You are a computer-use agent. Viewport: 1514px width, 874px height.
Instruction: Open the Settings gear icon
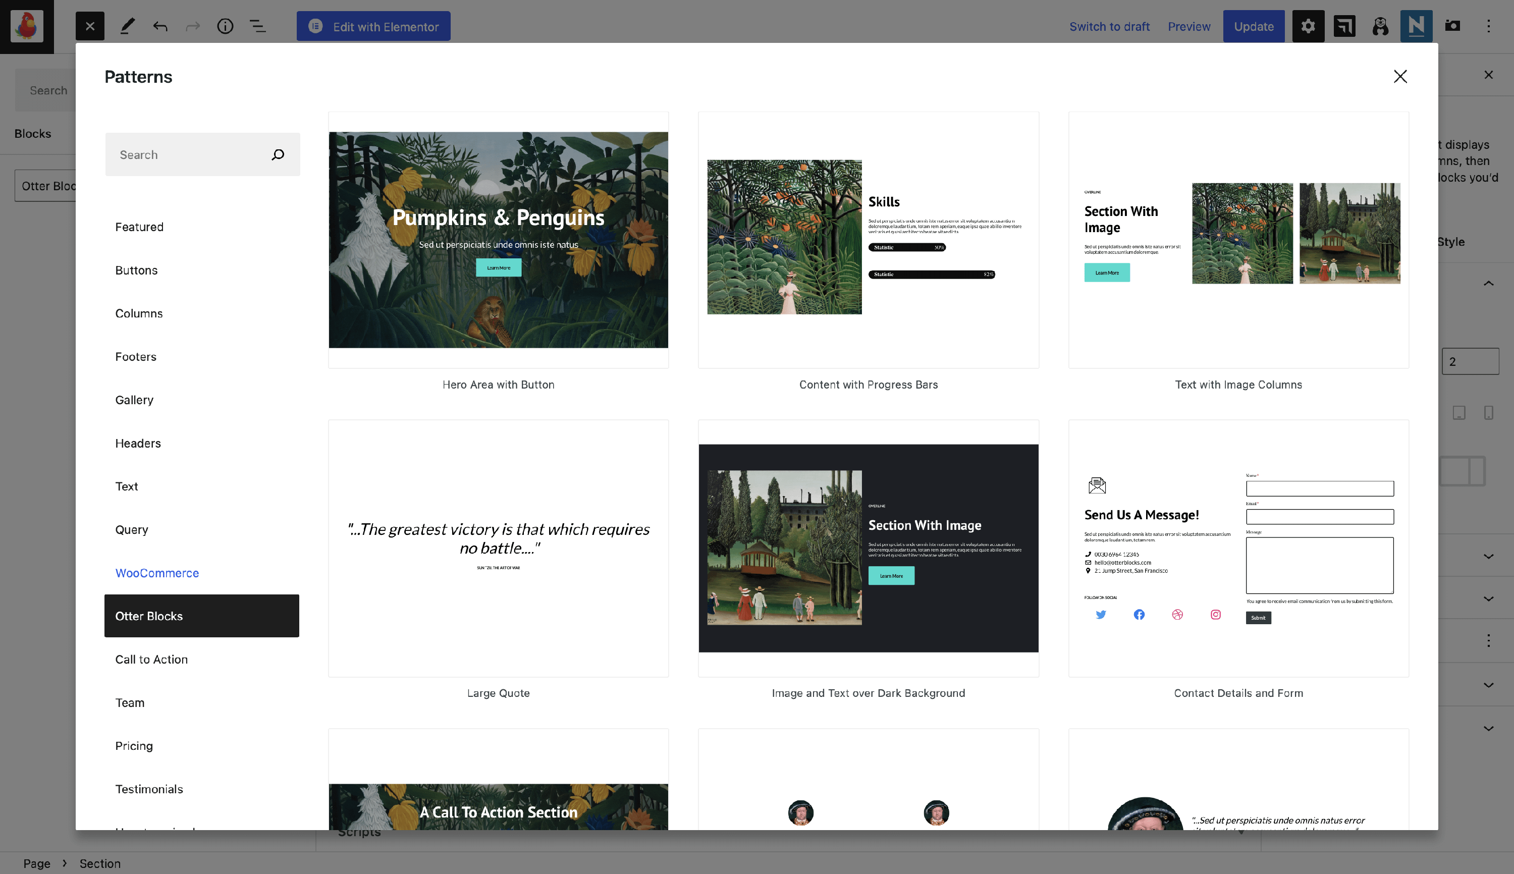1308,26
